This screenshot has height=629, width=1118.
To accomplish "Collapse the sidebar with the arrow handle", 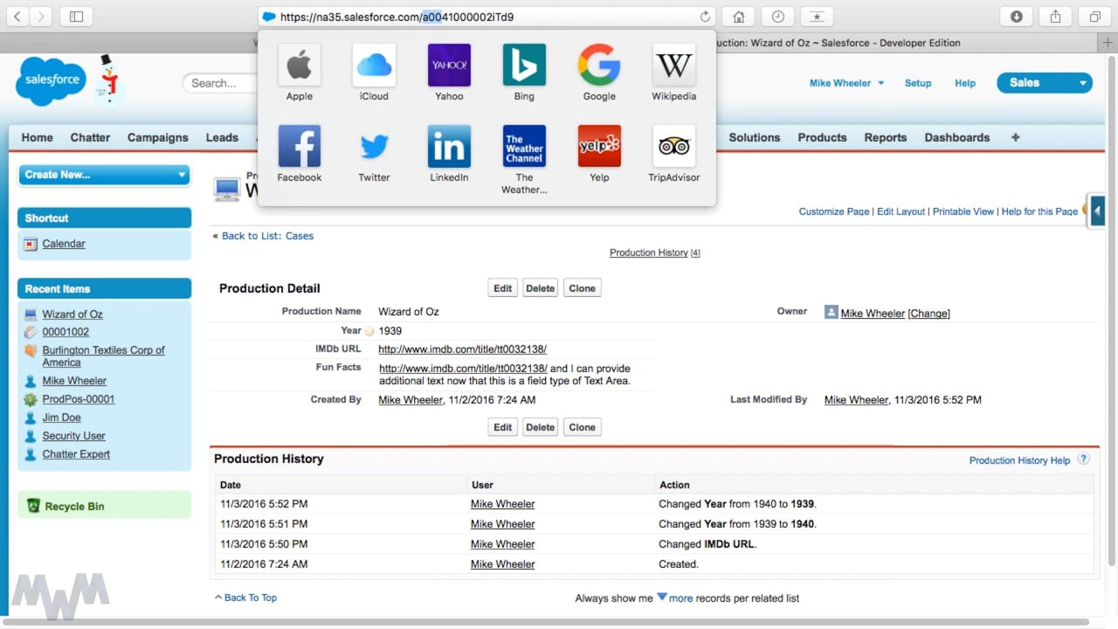I will click(1097, 211).
